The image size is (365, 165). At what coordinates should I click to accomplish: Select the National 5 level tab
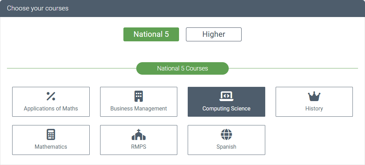(x=151, y=34)
